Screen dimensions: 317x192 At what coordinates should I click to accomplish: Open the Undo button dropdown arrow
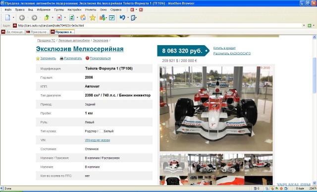[x=128, y=18]
